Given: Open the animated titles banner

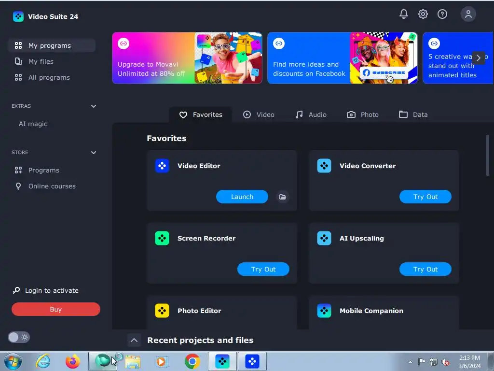Looking at the screenshot, I should [458, 58].
